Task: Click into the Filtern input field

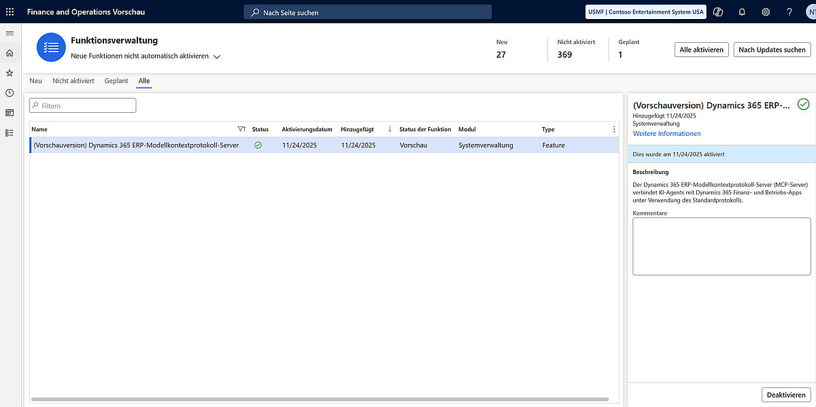Action: (82, 105)
